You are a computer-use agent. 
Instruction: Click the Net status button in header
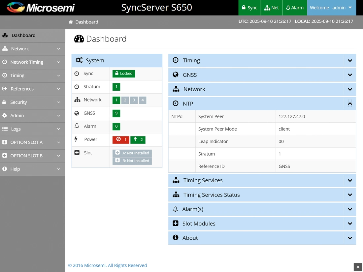(x=272, y=8)
